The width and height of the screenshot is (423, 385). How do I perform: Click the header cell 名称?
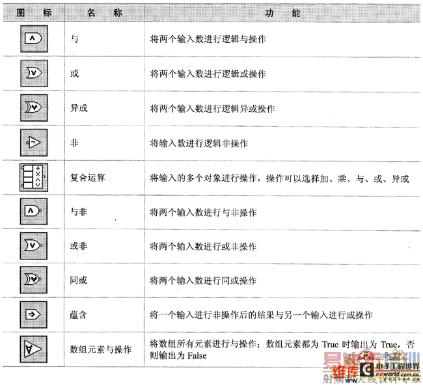tap(105, 13)
